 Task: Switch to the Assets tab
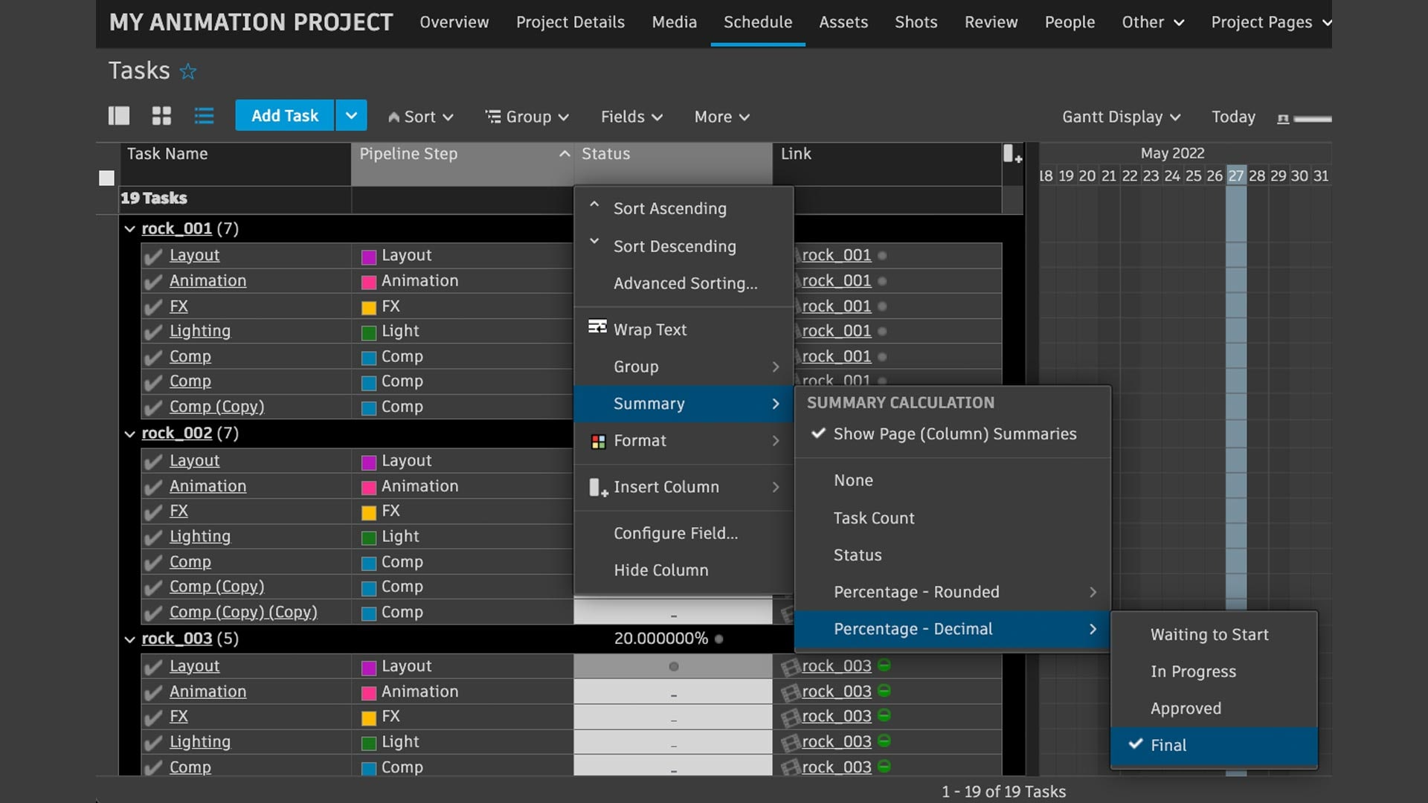(843, 22)
